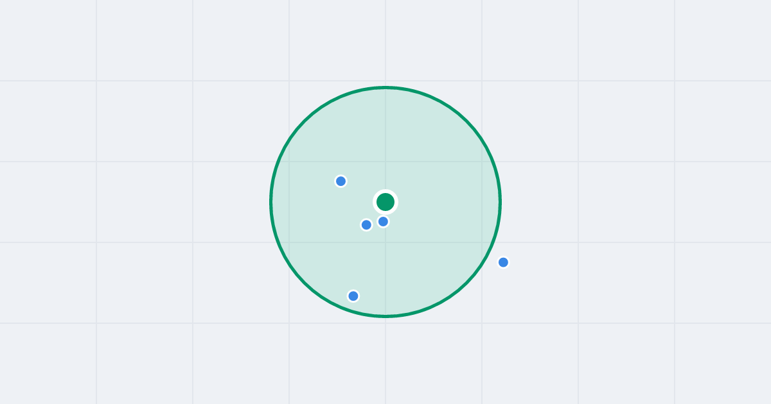771x404 pixels.
Task: Click the upper-right grid intersection inside the circle
Action: (x=482, y=162)
